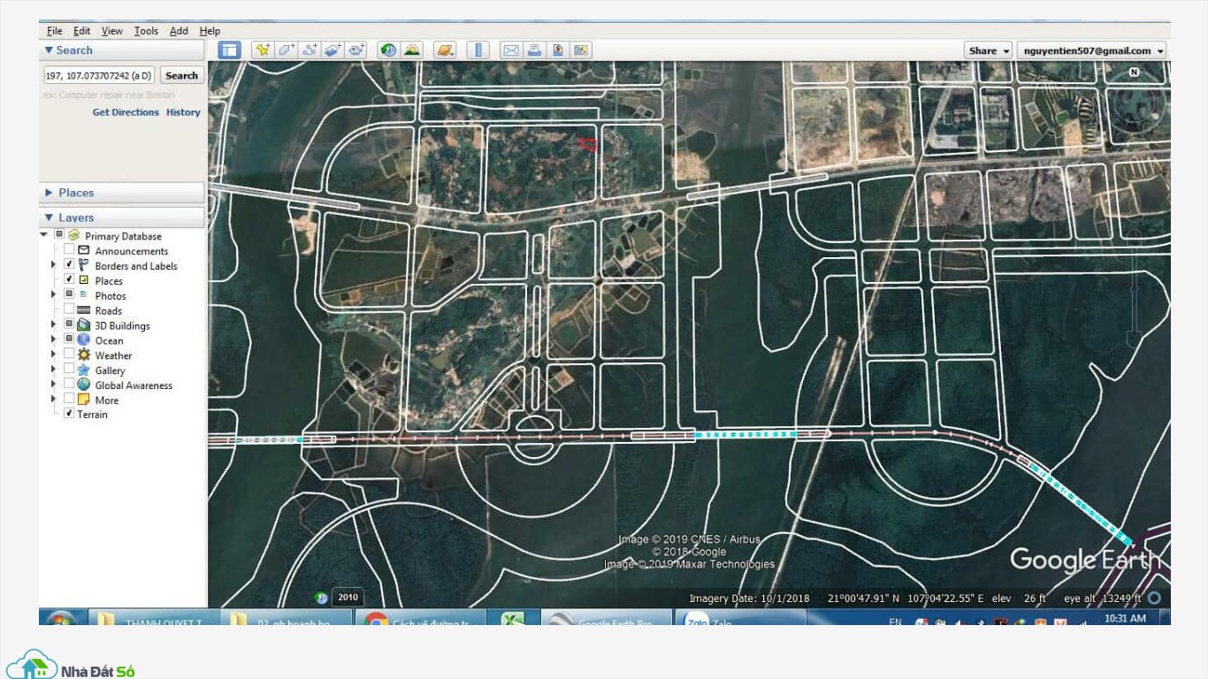Screen dimensions: 1208x679
Task: Click the red polygon outline on map
Action: click(587, 144)
